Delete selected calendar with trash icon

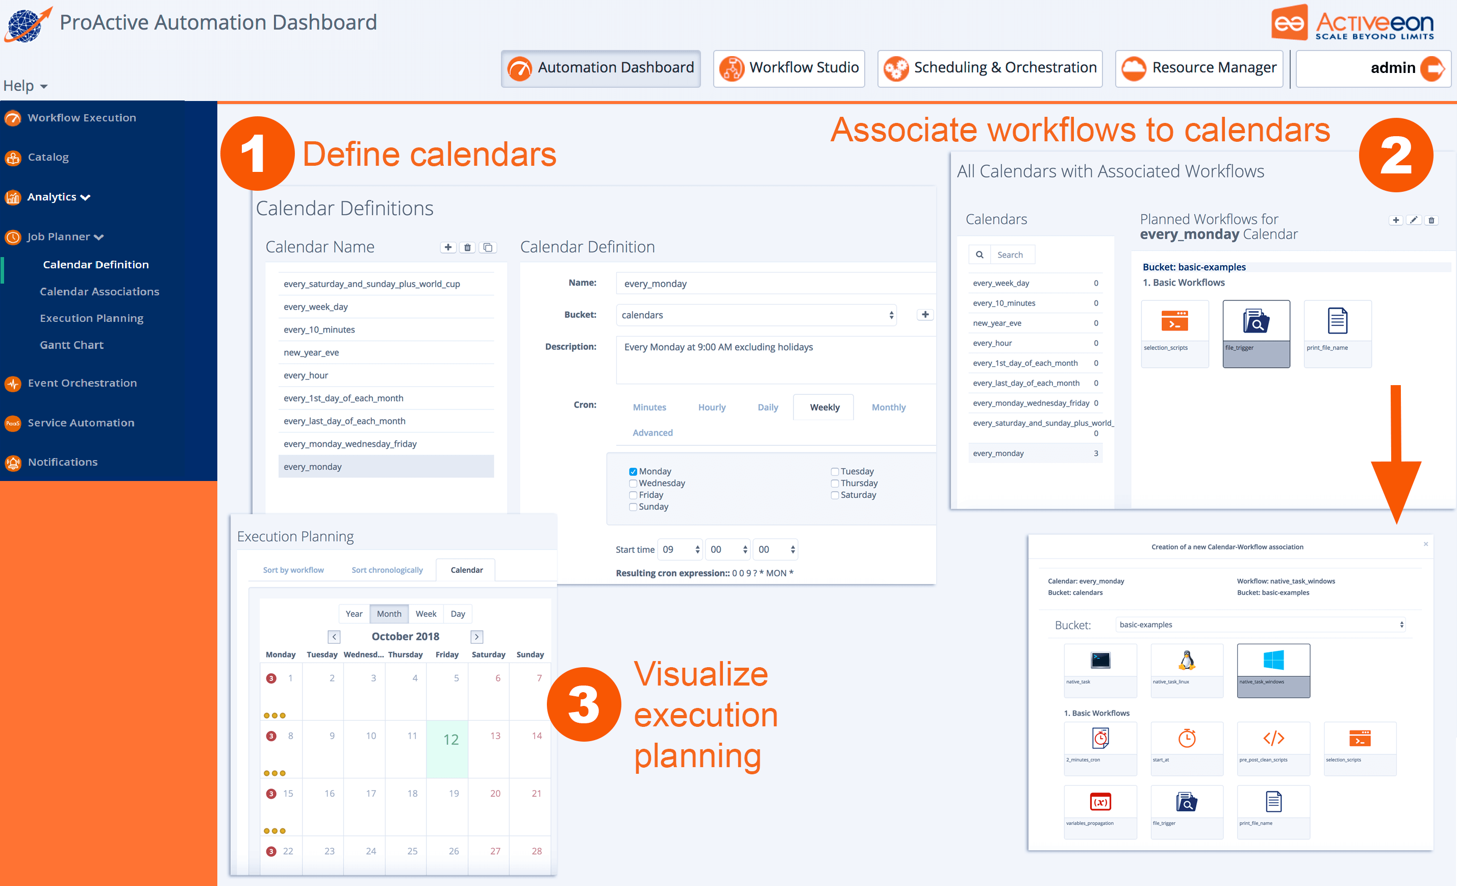coord(467,247)
